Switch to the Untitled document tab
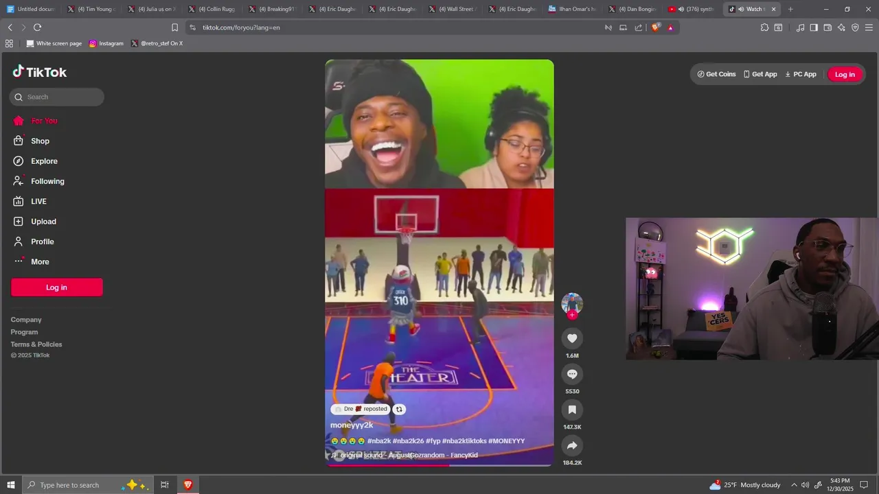This screenshot has width=879, height=494. pos(31,9)
